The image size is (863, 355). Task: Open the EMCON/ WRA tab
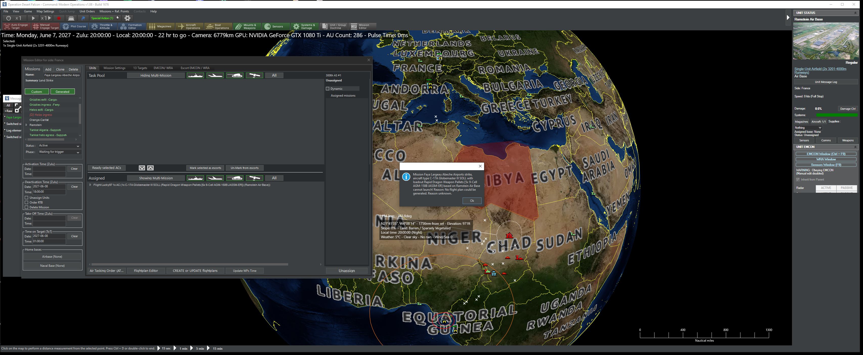(163, 68)
